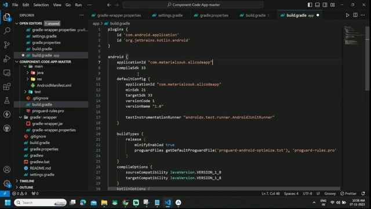This screenshot has width=371, height=209.
Task: Open File Explorer from the taskbar
Action: click(104, 203)
